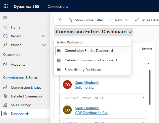Click the 10/11/2025 date text
Viewport: 159px width, 123px height.
tap(70, 98)
